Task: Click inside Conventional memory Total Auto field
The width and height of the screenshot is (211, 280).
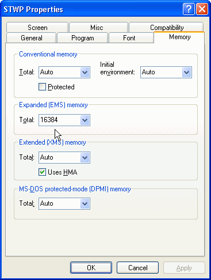Action: (60, 73)
